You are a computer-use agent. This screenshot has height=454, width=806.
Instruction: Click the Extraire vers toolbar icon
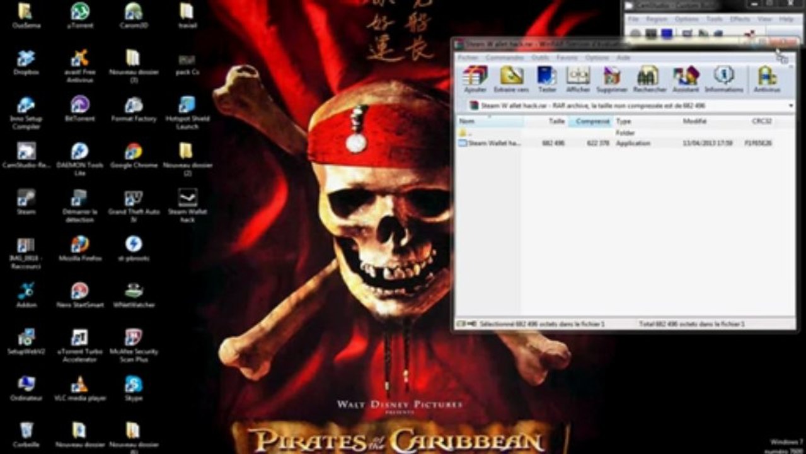pos(512,79)
